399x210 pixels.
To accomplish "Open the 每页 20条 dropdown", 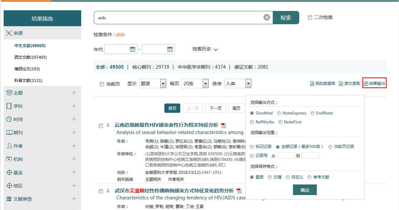I will 206,84.
